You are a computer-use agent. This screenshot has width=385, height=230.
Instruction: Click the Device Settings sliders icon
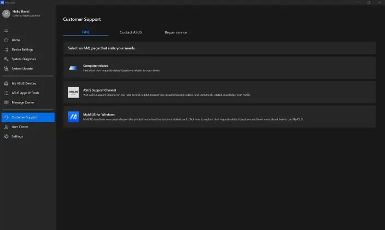tap(7, 49)
